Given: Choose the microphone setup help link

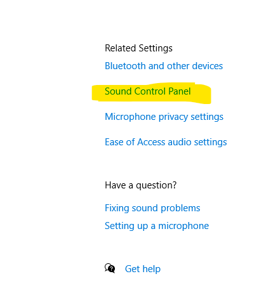Looking at the screenshot, I should (x=157, y=226).
